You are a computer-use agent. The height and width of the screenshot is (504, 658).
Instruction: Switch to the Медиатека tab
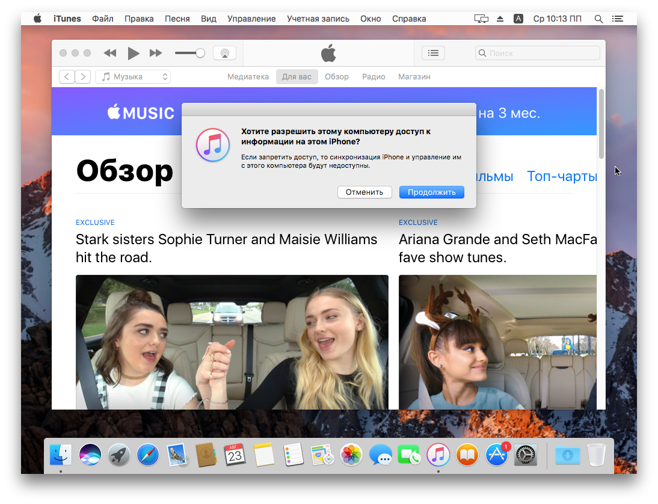coord(248,77)
